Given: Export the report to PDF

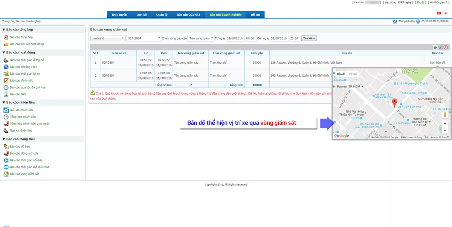Looking at the screenshot, I should [445, 47].
